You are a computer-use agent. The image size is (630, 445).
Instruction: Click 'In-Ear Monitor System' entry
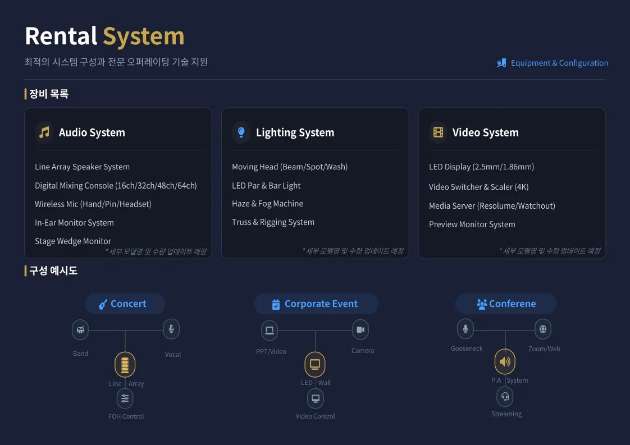[x=74, y=222]
